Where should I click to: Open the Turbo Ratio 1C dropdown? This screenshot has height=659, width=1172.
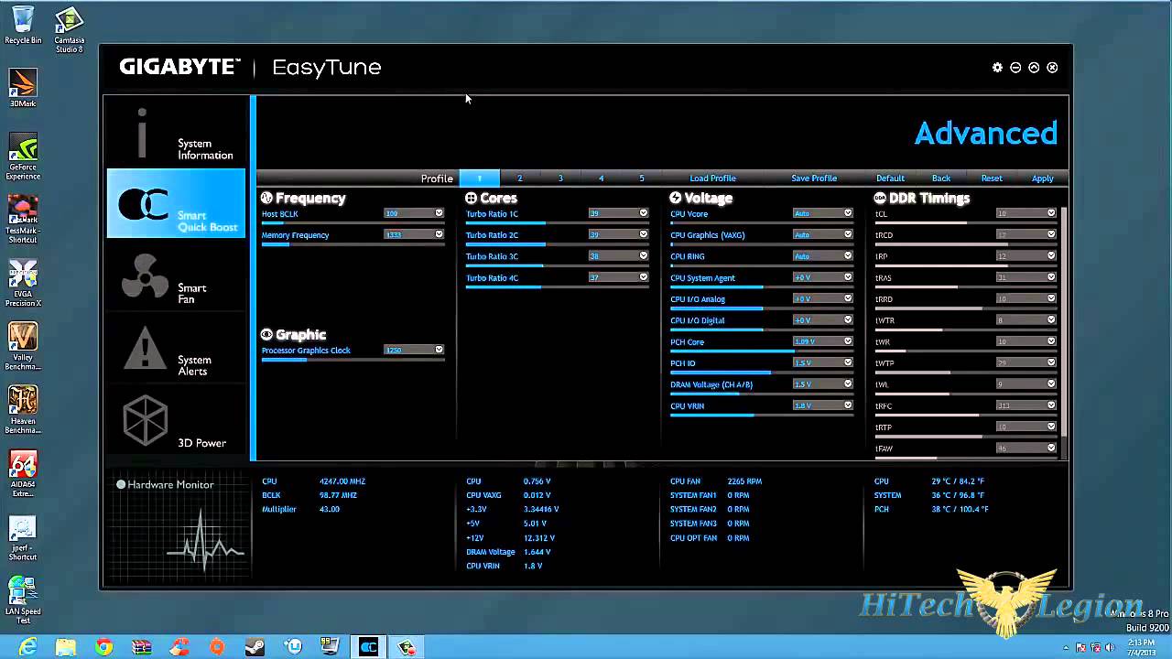pyautogui.click(x=644, y=213)
